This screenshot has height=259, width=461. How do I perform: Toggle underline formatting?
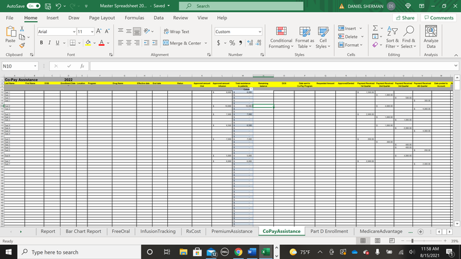[x=57, y=43]
